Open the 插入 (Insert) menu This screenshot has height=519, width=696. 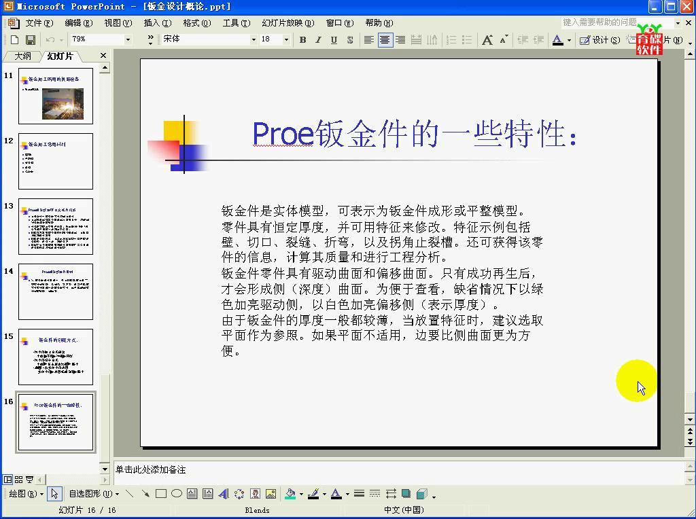point(158,22)
